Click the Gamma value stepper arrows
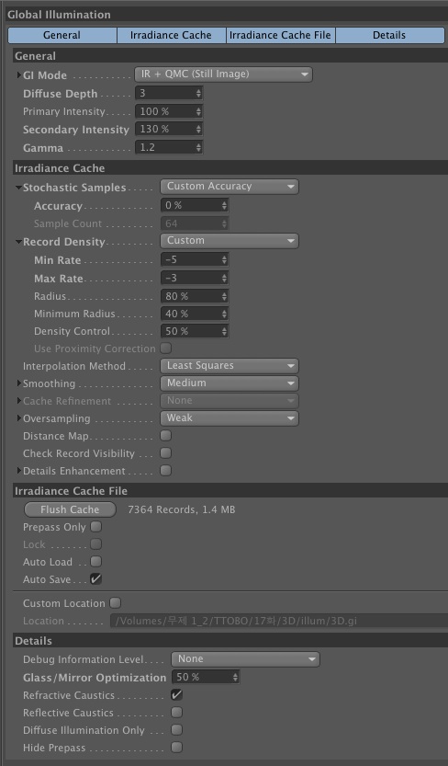The width and height of the screenshot is (448, 766). pyautogui.click(x=198, y=147)
